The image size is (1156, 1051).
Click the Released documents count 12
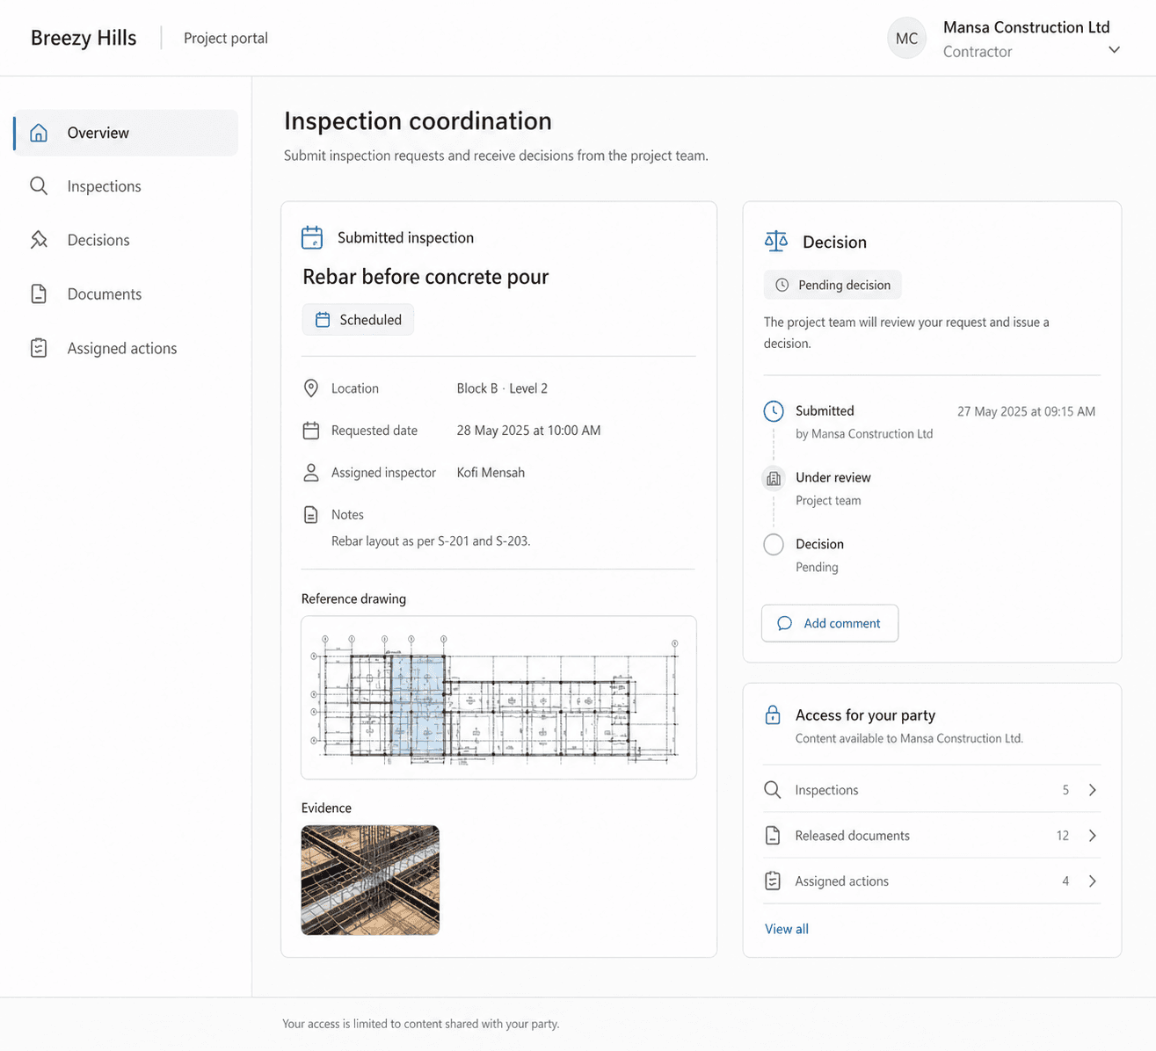(x=1063, y=836)
